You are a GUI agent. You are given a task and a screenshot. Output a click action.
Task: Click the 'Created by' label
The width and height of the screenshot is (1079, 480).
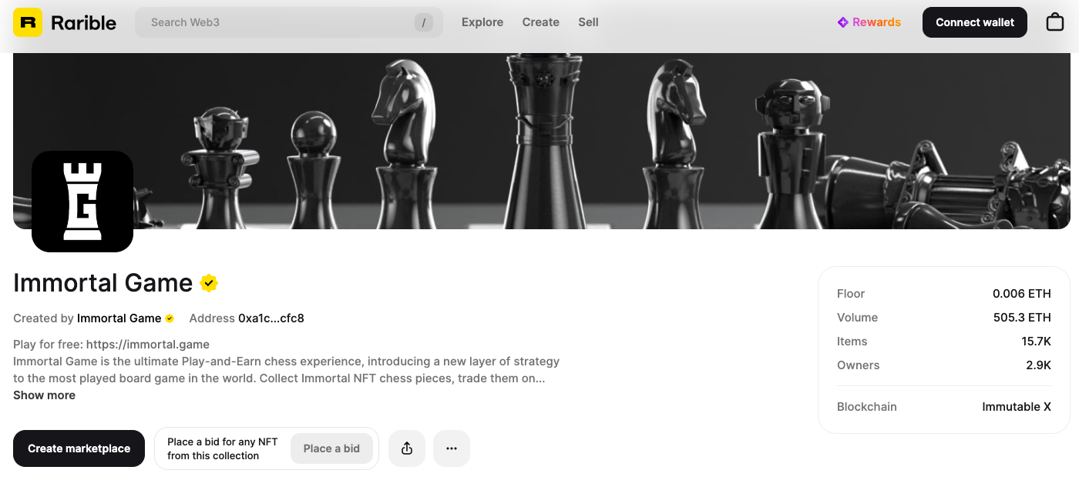(43, 318)
